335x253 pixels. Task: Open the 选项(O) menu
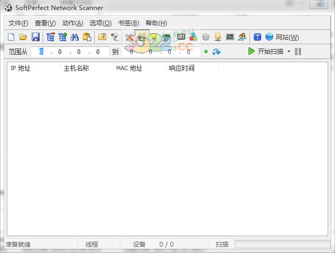click(100, 23)
